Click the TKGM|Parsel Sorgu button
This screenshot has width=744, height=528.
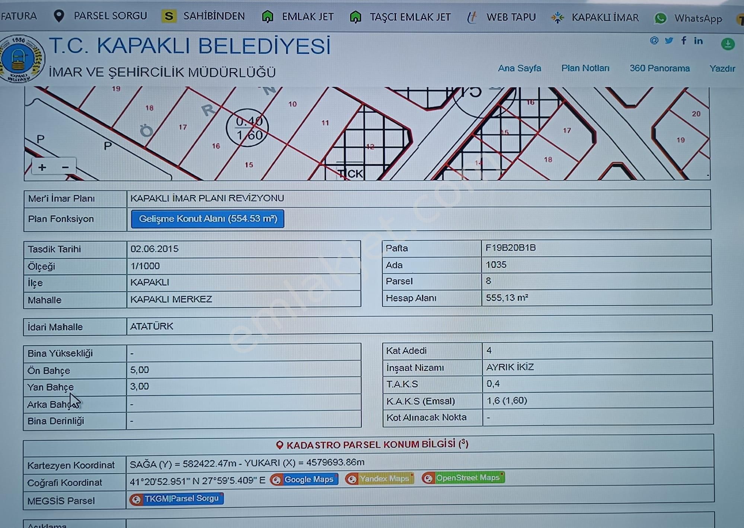click(178, 499)
